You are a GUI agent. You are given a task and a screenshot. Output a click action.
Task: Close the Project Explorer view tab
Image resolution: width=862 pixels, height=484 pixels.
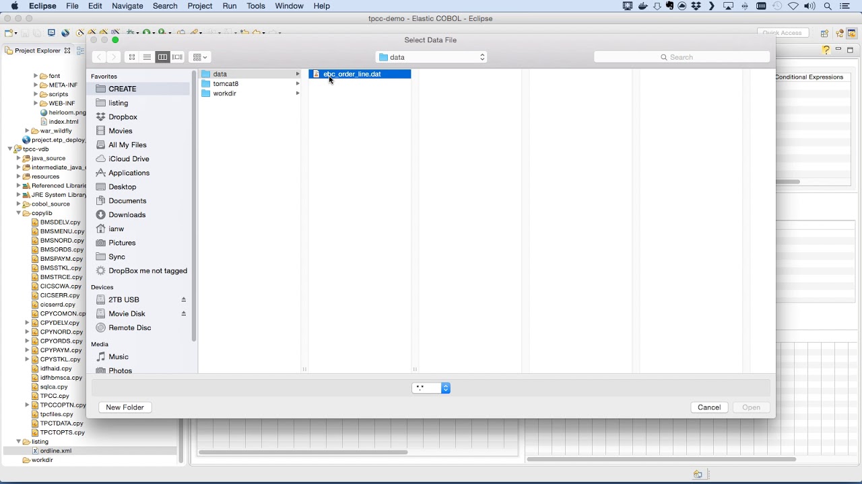coord(67,50)
